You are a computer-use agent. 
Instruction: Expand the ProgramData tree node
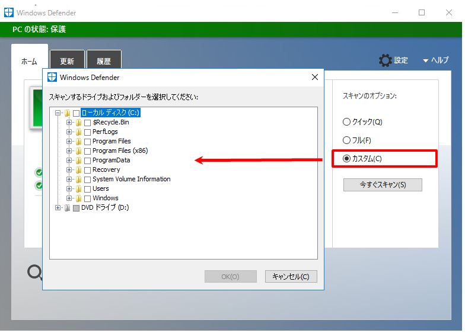(x=69, y=160)
